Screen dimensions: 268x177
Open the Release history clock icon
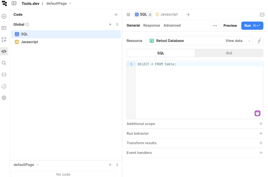pos(4,86)
